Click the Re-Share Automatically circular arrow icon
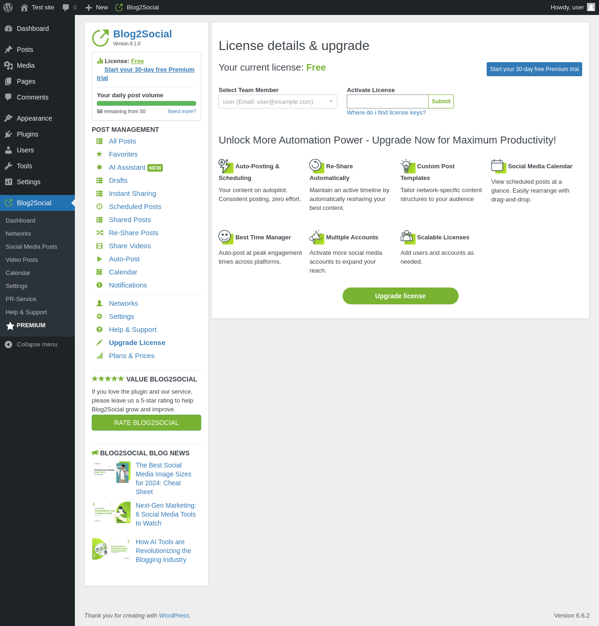This screenshot has width=599, height=626. (x=316, y=166)
